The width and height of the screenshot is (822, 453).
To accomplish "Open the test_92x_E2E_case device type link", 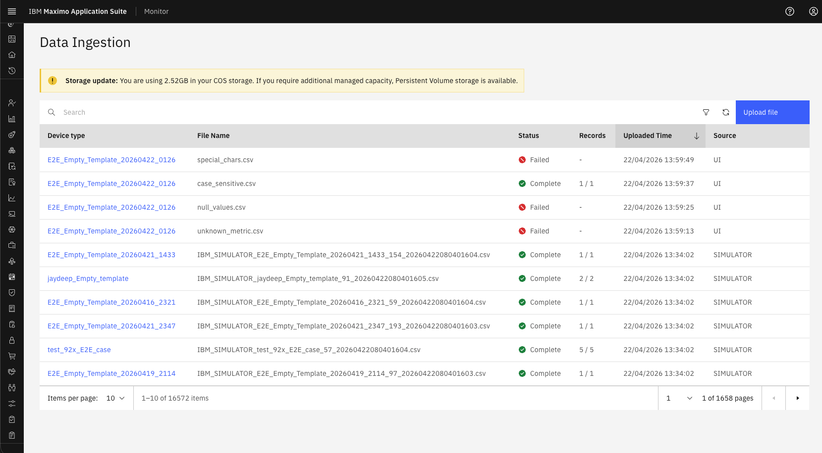I will (79, 350).
